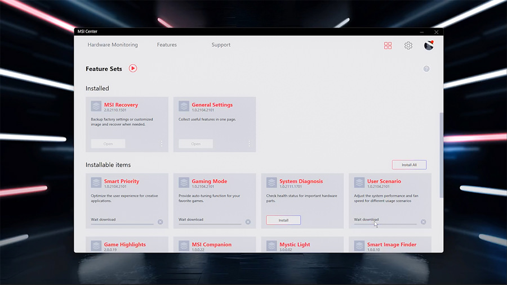Image resolution: width=507 pixels, height=285 pixels.
Task: Open MSI Recovery feature
Action: point(108,144)
